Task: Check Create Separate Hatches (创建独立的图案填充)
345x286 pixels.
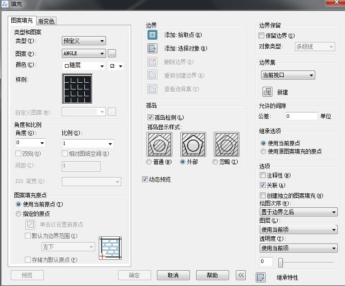Action: pyautogui.click(x=262, y=195)
